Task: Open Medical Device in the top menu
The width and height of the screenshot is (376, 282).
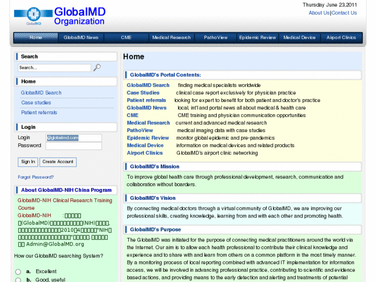Action: click(x=299, y=38)
